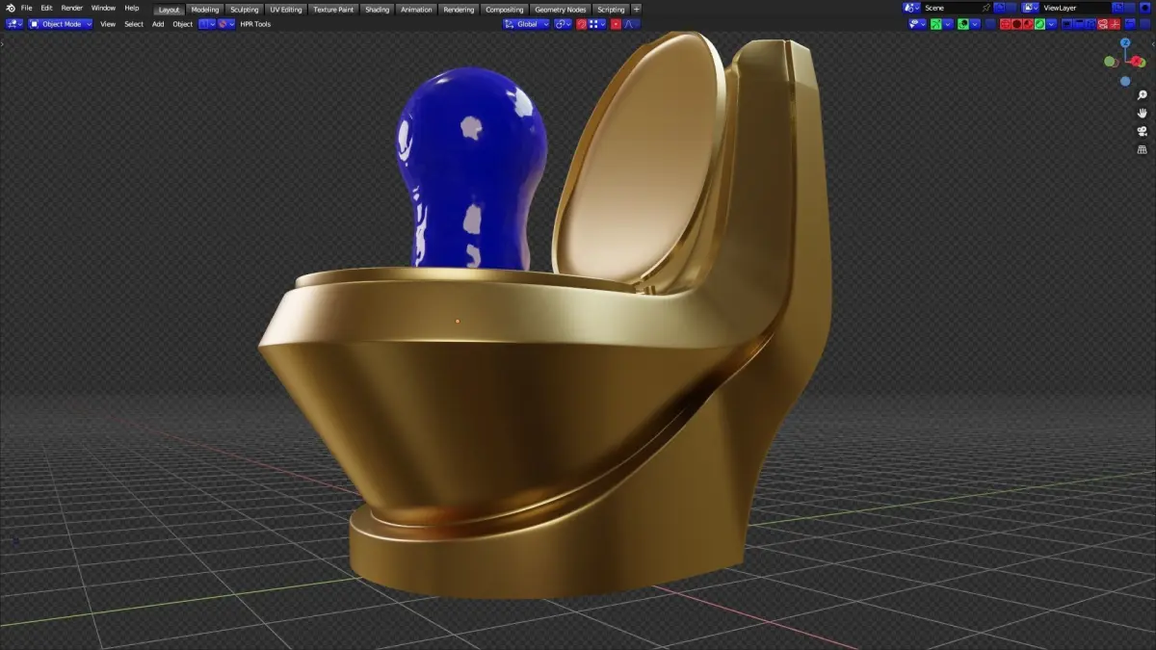The width and height of the screenshot is (1156, 650).
Task: Open the viewport View menu
Action: (x=108, y=24)
